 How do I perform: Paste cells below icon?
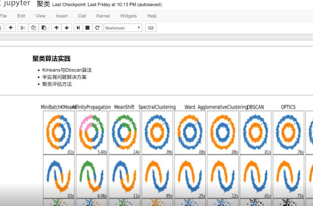pos(44,28)
